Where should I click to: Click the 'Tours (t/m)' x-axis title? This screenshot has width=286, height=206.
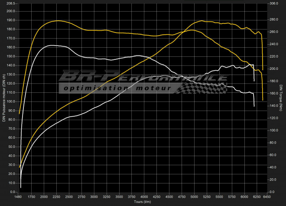142,201
